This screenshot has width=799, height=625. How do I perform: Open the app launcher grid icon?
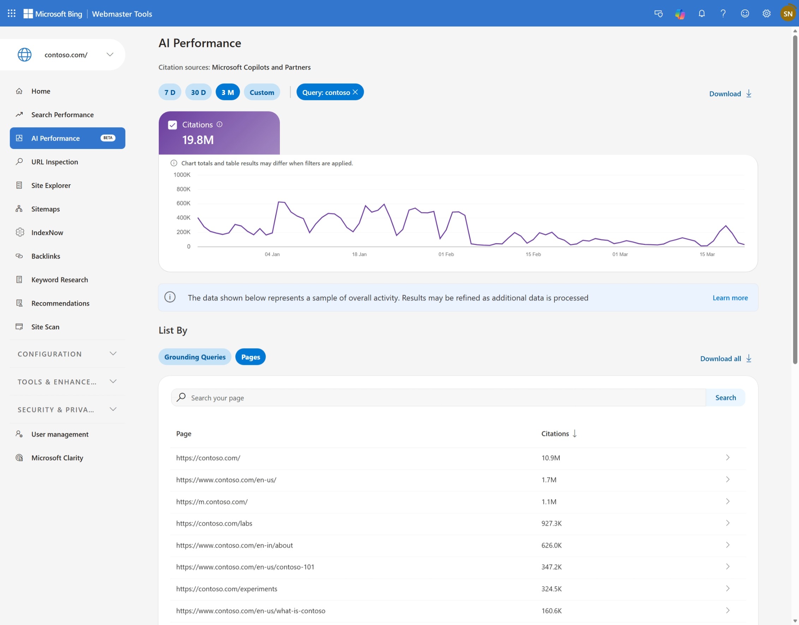(11, 13)
